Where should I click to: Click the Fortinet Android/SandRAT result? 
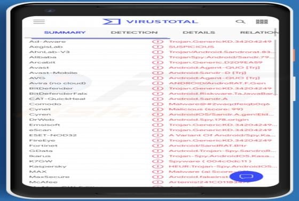pos(208,145)
